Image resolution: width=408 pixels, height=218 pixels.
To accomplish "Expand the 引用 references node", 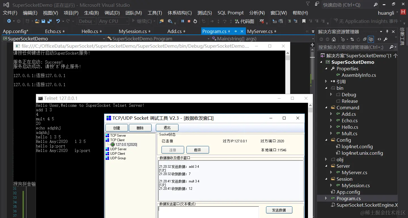I will tap(326, 82).
